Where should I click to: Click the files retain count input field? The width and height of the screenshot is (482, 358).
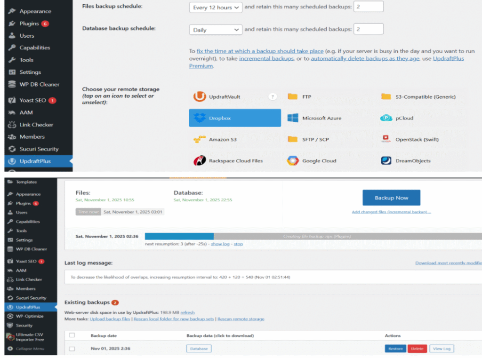point(368,7)
